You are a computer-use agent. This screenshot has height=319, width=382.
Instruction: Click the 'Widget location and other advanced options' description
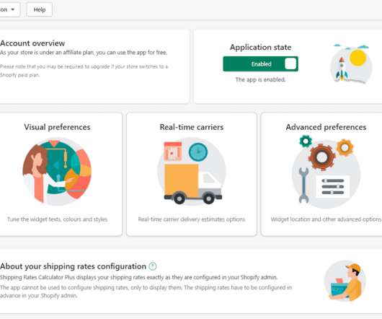pos(326,219)
